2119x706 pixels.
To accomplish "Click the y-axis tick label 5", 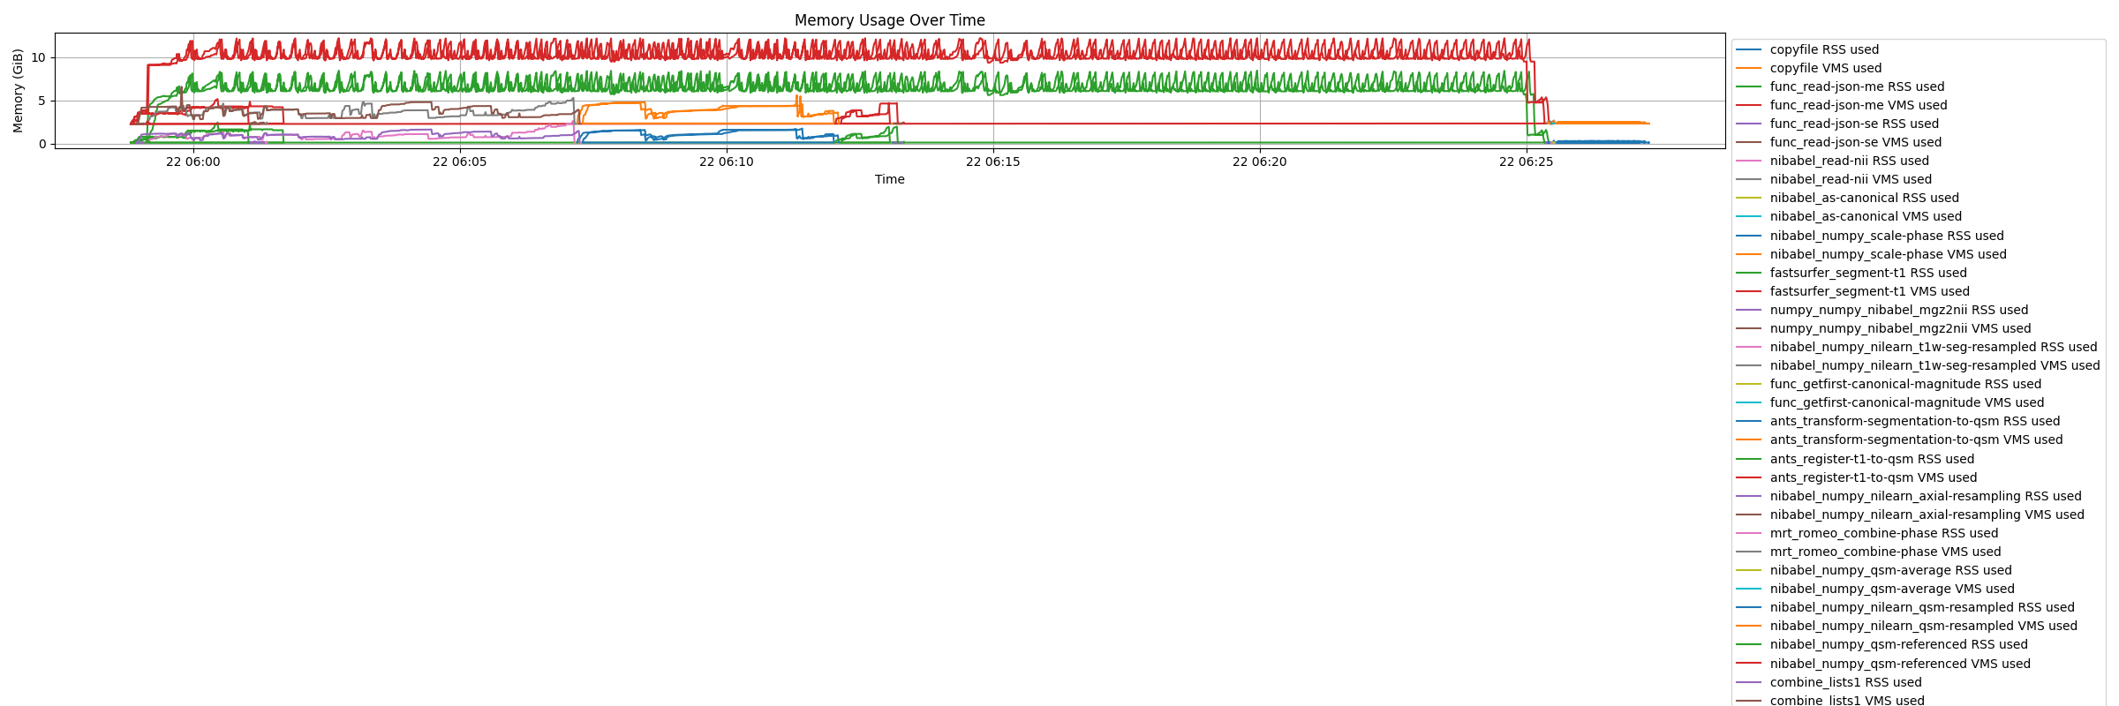I will click(x=41, y=101).
